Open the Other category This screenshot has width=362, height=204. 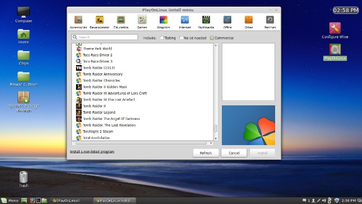249,22
